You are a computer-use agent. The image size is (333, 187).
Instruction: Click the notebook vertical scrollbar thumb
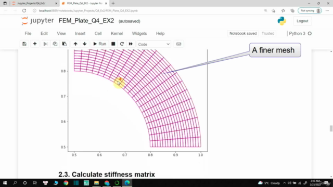[x=331, y=128]
